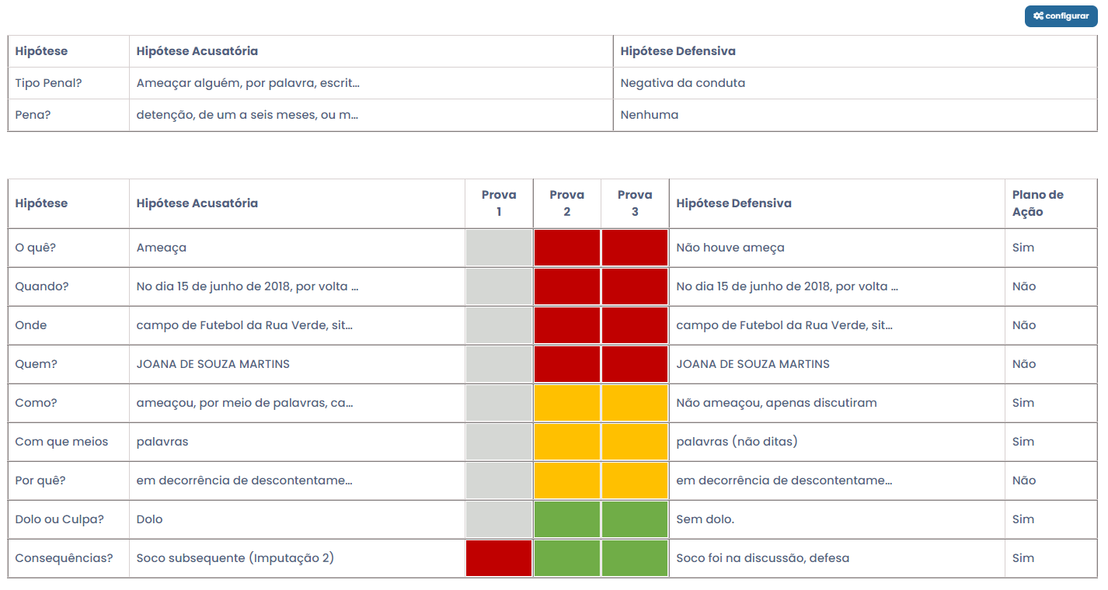This screenshot has height=590, width=1108.
Task: Click gray Prova 1 cell for Onde
Action: pyautogui.click(x=499, y=325)
